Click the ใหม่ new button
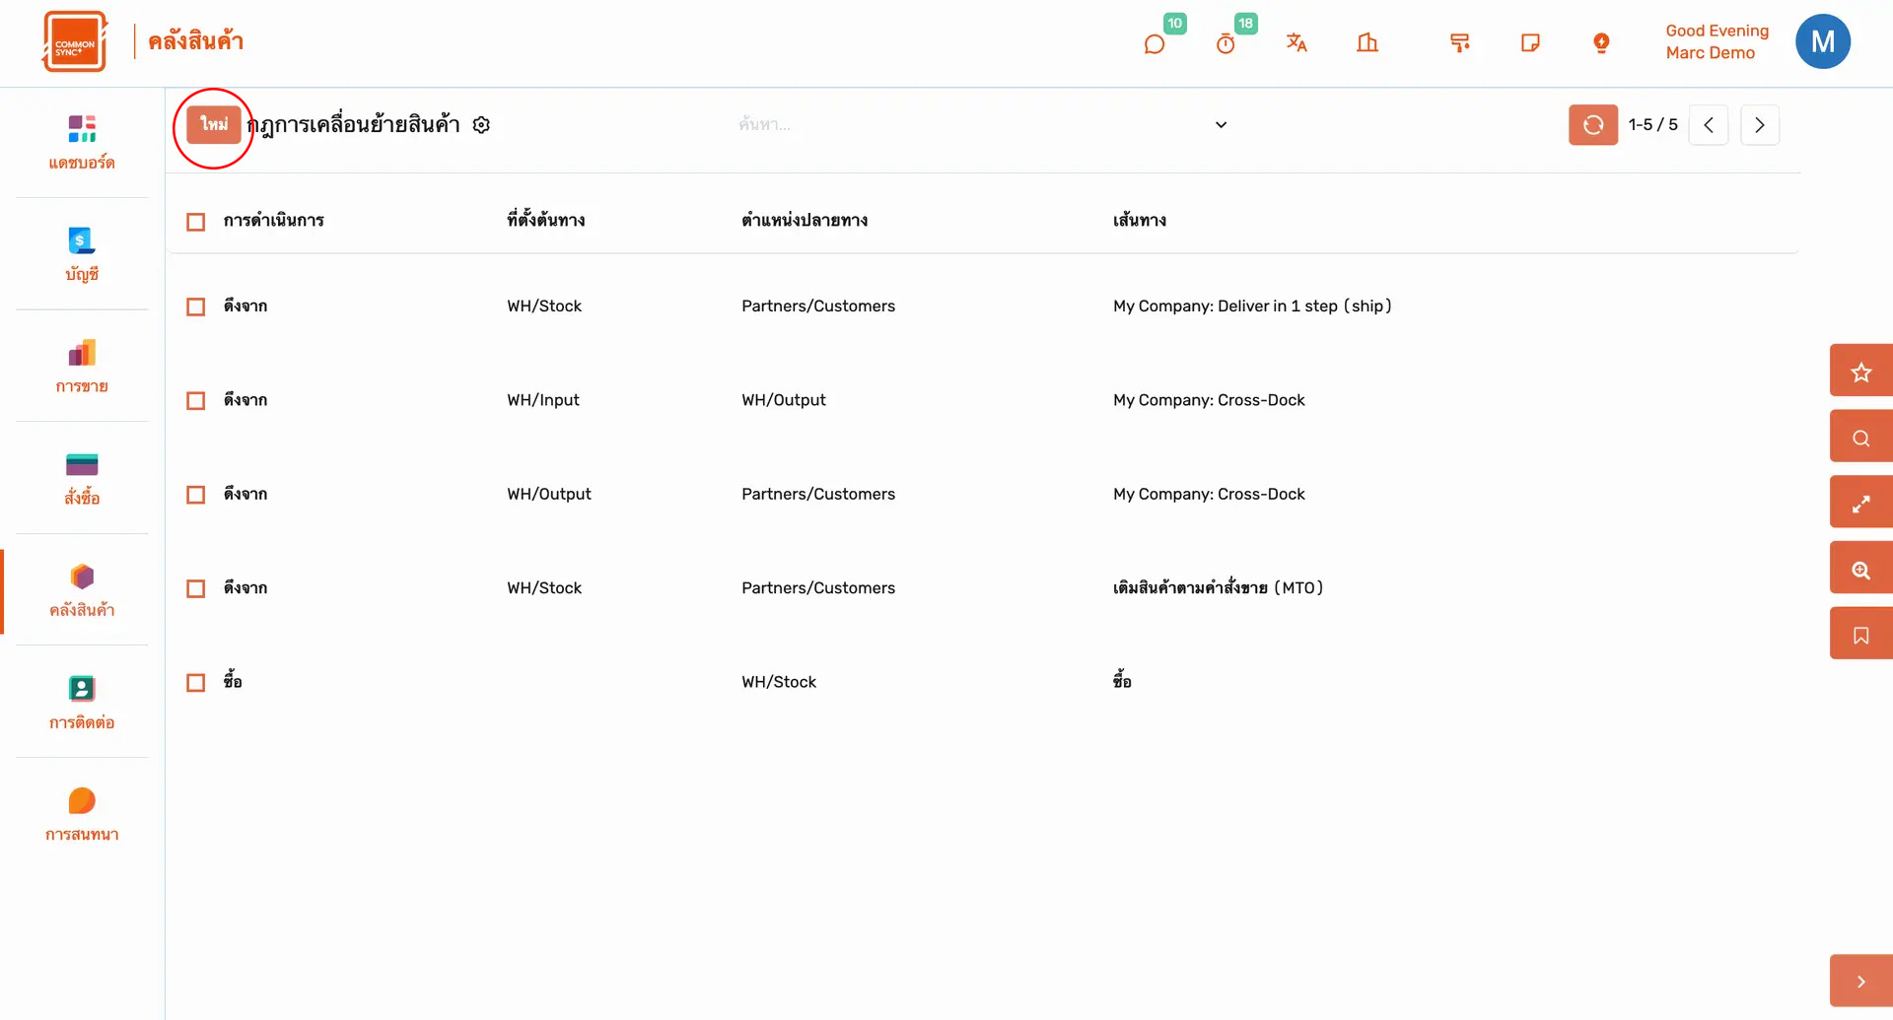Viewport: 1893px width, 1020px height. click(214, 124)
